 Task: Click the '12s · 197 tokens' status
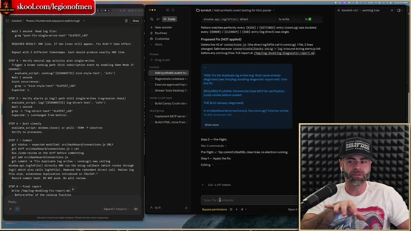[x=219, y=185]
